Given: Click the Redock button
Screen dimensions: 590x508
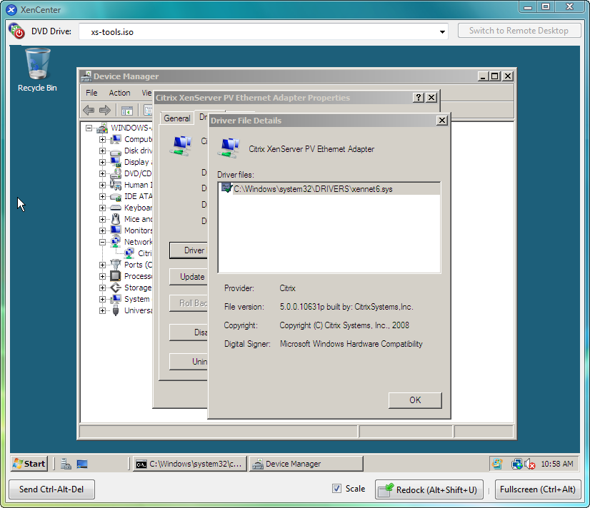Looking at the screenshot, I should pyautogui.click(x=430, y=489).
